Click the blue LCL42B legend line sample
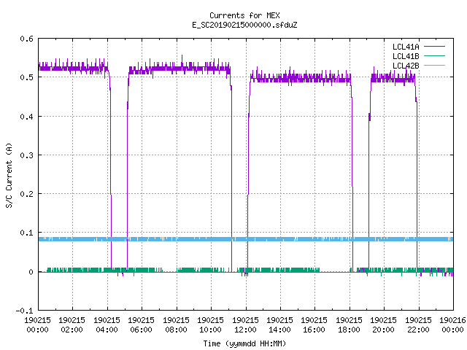467x350 pixels. point(434,65)
